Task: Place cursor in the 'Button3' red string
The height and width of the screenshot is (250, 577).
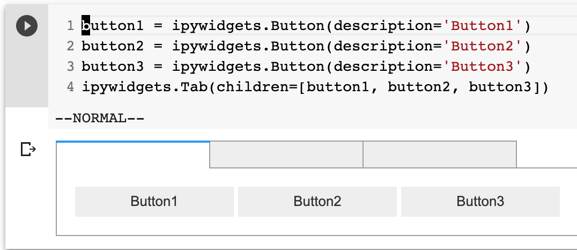Action: point(482,67)
